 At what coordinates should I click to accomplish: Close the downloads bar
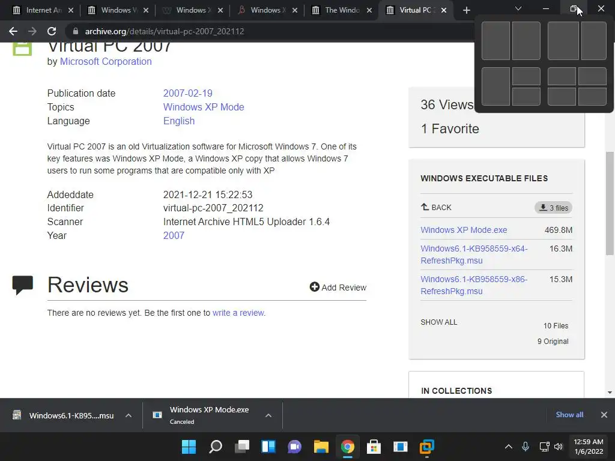604,415
